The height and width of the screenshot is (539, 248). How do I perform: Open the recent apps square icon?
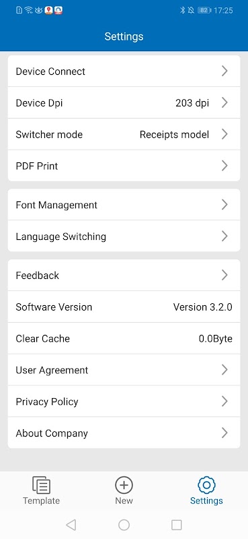coord(176,525)
